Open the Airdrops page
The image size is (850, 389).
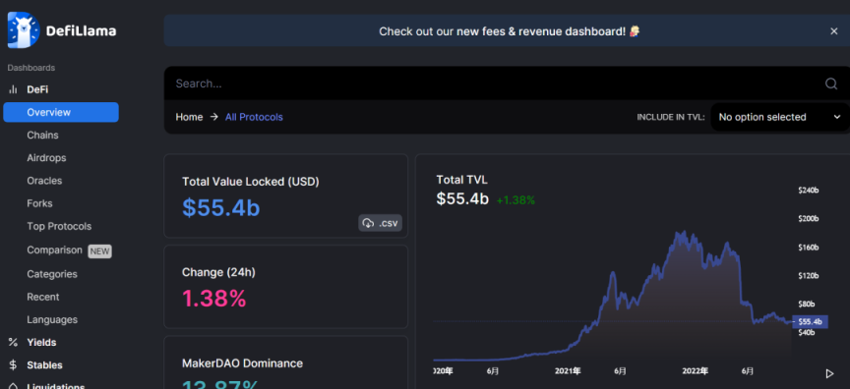(x=46, y=158)
